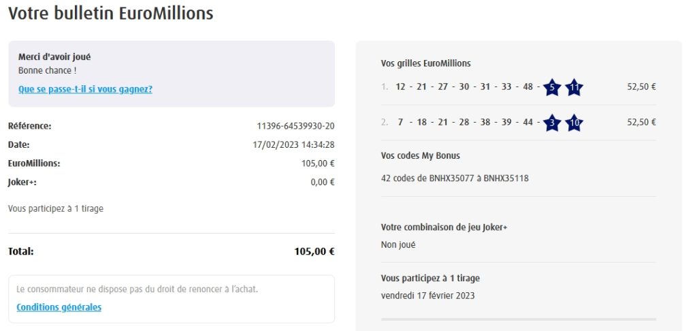Open 'Que se passe-t-il si vous gagnez?' link

[85, 89]
